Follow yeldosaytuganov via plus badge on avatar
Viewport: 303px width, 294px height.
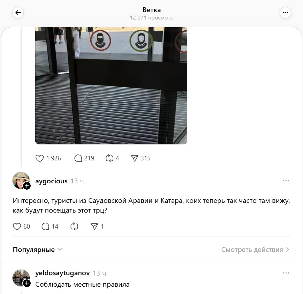coord(27,284)
